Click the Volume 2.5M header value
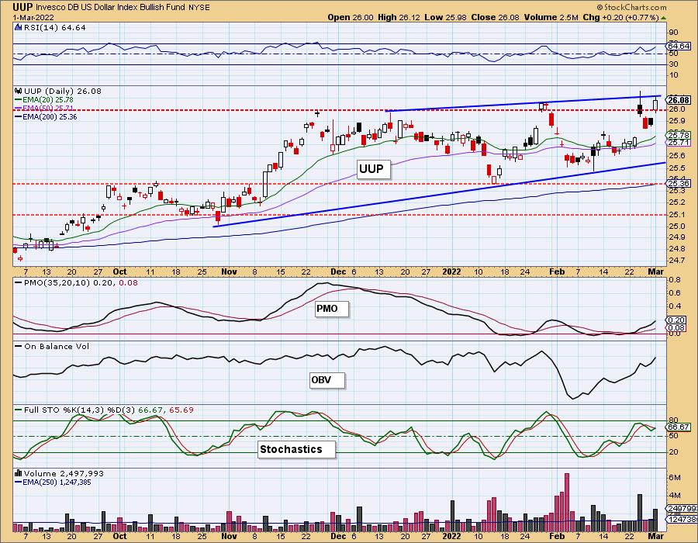 click(551, 17)
